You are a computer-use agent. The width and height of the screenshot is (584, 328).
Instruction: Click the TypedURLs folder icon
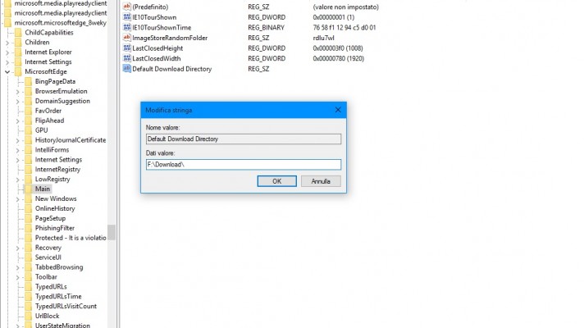[x=29, y=287]
